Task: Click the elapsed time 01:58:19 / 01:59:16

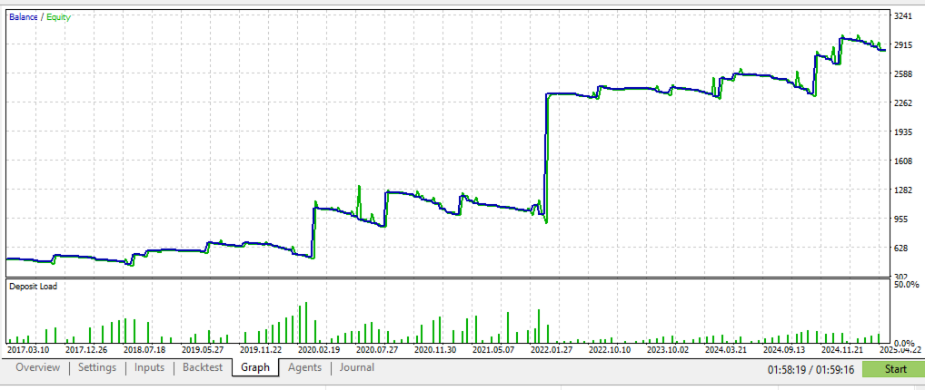Action: tap(811, 369)
